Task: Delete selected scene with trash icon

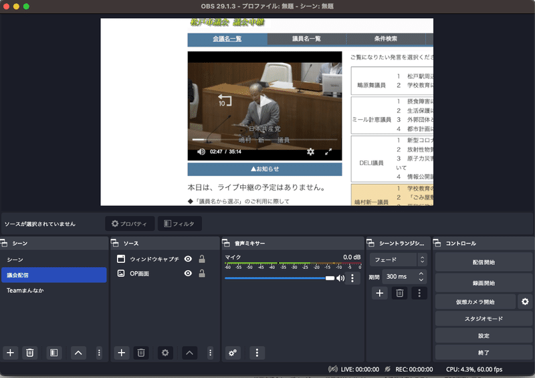Action: click(30, 353)
